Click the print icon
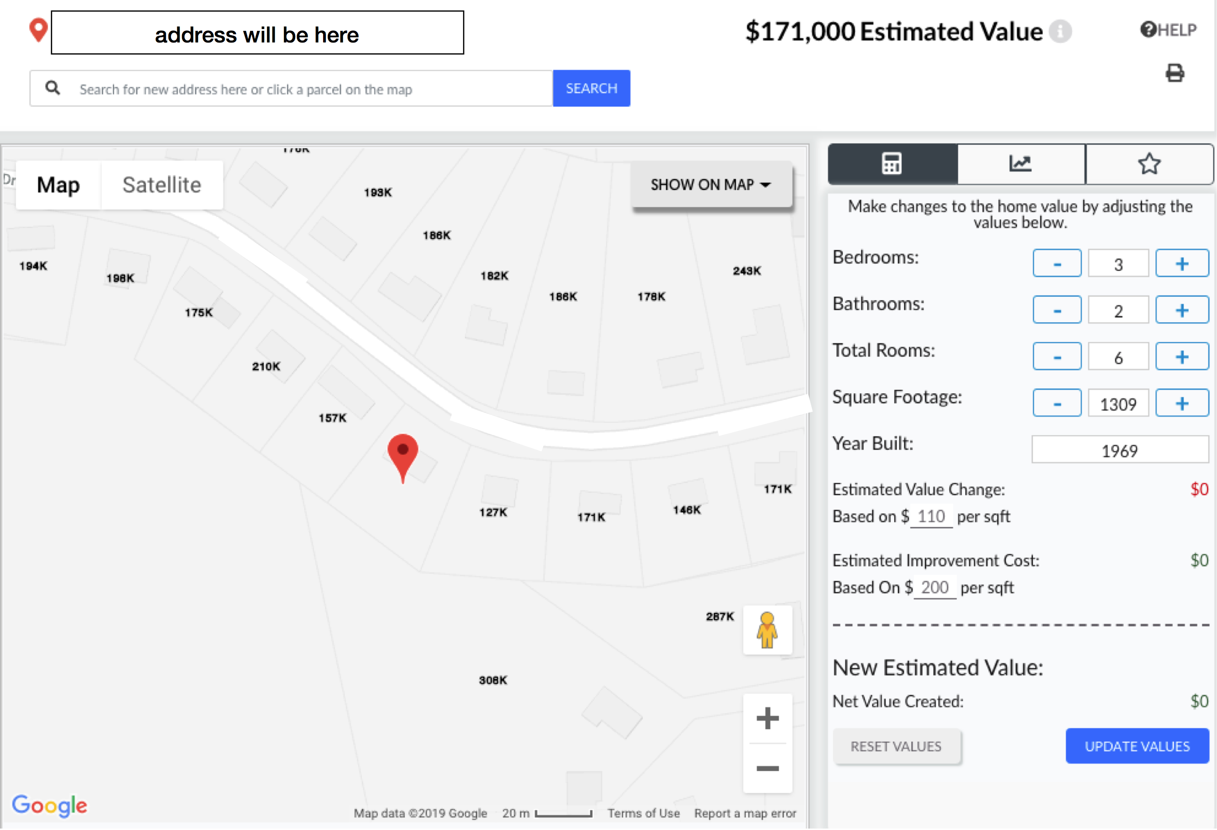 (1175, 73)
